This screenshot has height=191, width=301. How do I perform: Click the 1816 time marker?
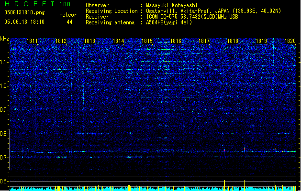[x=176, y=41]
